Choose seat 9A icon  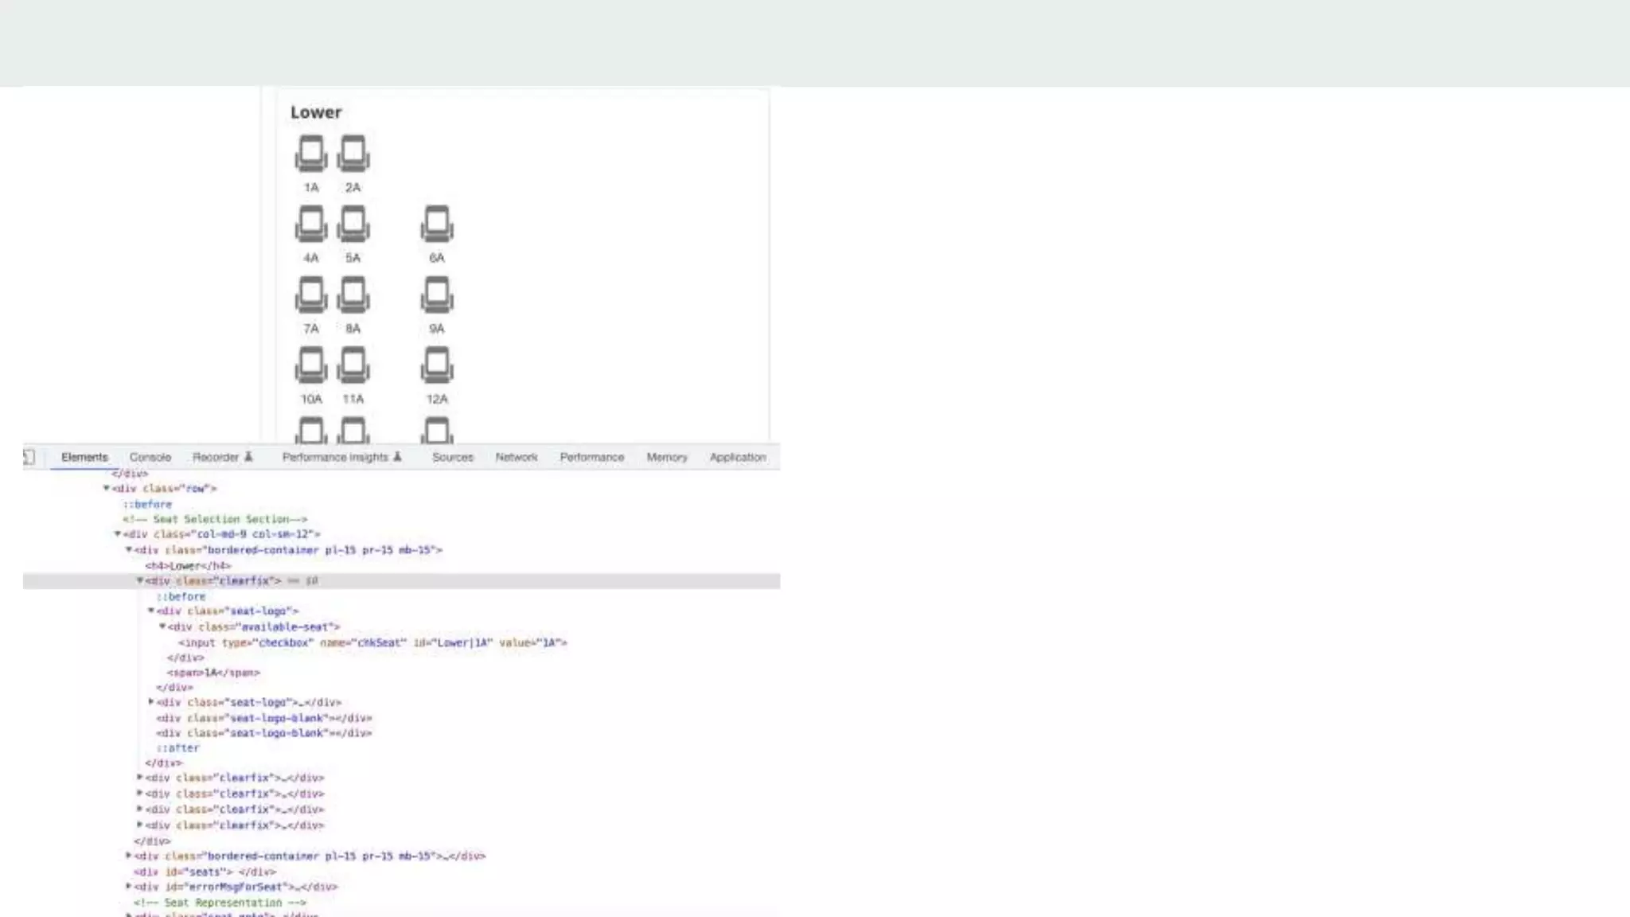(436, 295)
